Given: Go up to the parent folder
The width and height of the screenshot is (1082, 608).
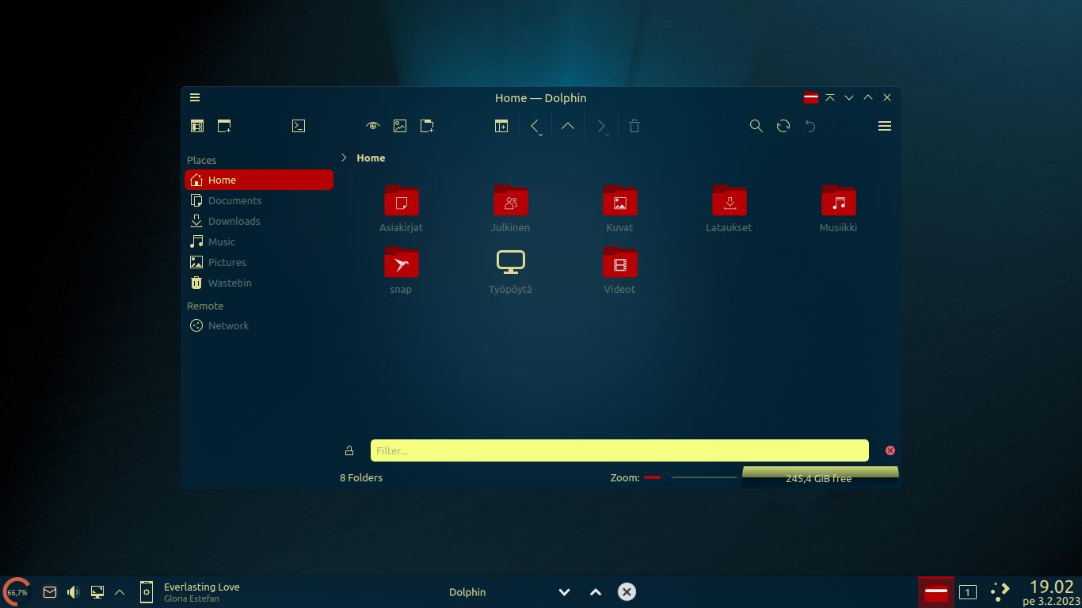Looking at the screenshot, I should 568,126.
